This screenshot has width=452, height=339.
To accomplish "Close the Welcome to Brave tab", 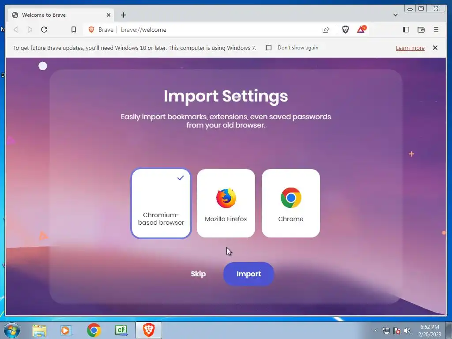I will tap(109, 15).
